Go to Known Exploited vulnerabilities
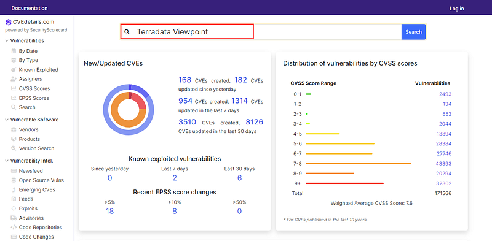Image resolution: width=492 pixels, height=241 pixels. (38, 70)
